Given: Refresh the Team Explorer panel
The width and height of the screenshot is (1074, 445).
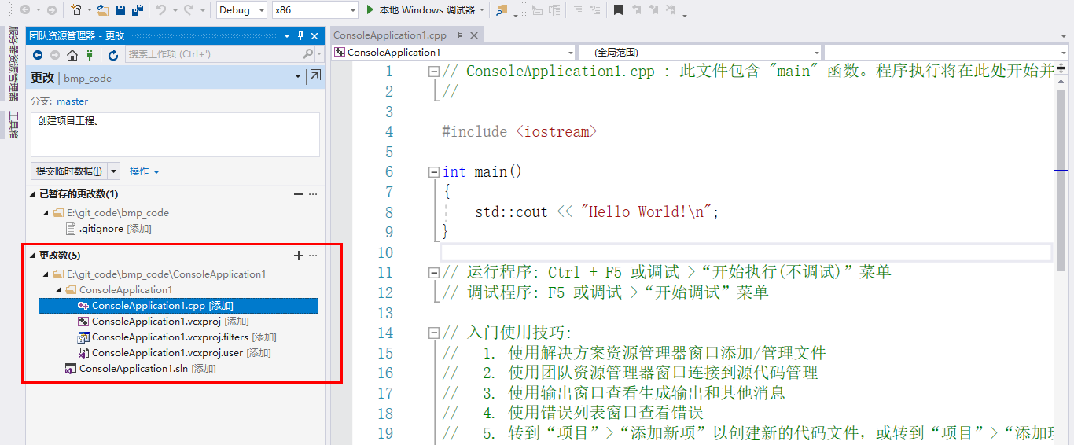Looking at the screenshot, I should tap(113, 55).
